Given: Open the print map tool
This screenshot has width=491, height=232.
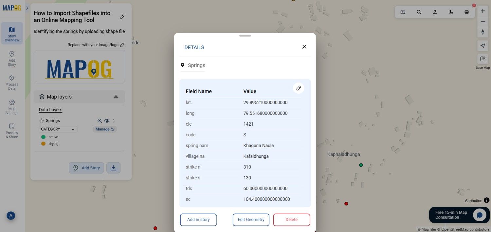Looking at the screenshot, I should click(466, 12).
